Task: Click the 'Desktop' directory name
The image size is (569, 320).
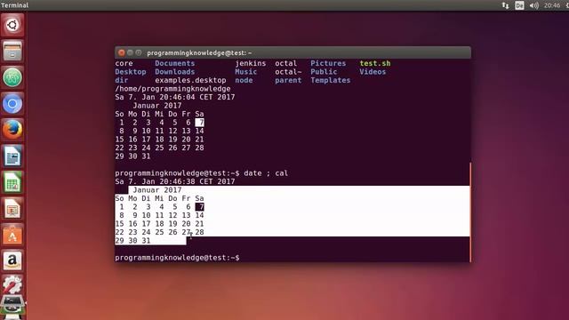Action: (x=131, y=72)
